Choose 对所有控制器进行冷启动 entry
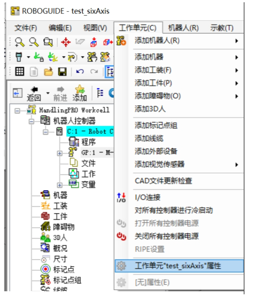 (179, 210)
